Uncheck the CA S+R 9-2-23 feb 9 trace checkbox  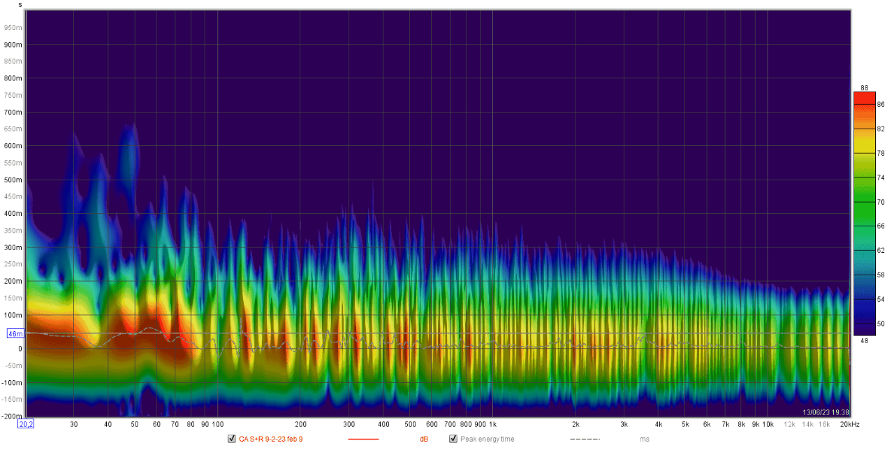[x=232, y=439]
